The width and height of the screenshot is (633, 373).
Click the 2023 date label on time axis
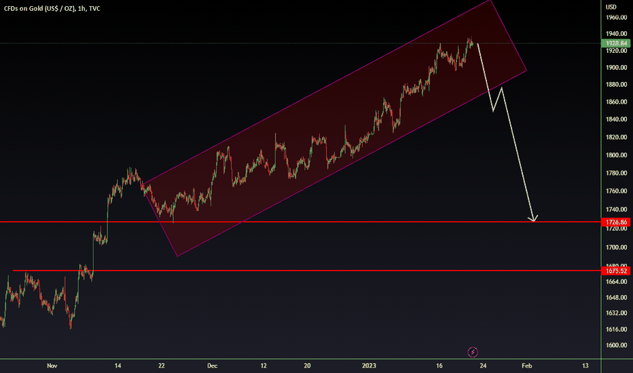pos(369,366)
